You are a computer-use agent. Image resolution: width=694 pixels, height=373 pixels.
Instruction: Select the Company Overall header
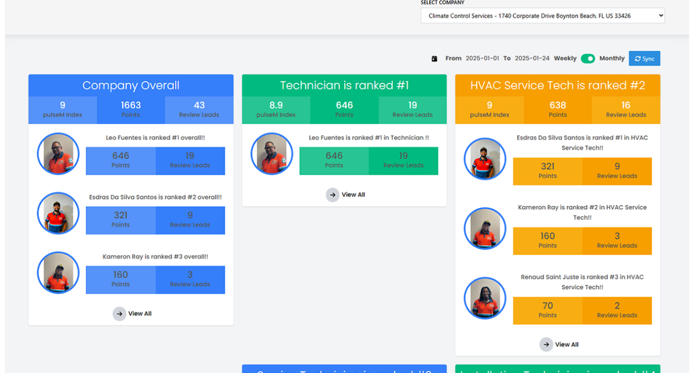(131, 85)
